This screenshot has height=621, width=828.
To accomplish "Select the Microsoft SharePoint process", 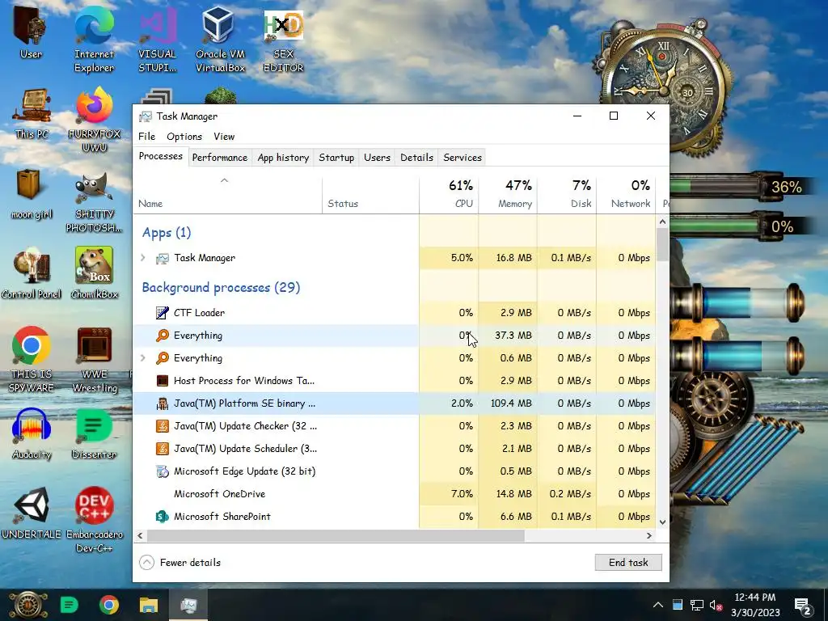I will (395, 517).
